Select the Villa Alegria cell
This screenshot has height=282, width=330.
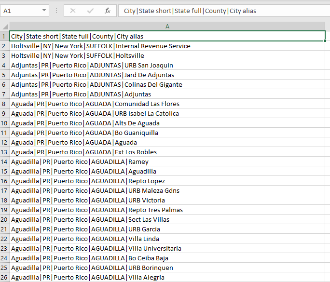[x=167, y=277]
